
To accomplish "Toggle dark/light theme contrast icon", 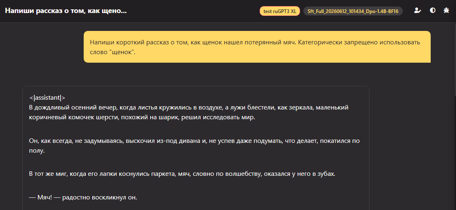I will tap(433, 11).
